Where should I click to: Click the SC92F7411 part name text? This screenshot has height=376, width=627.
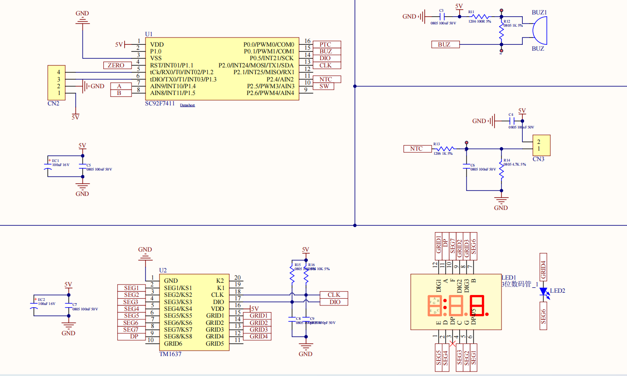(160, 104)
